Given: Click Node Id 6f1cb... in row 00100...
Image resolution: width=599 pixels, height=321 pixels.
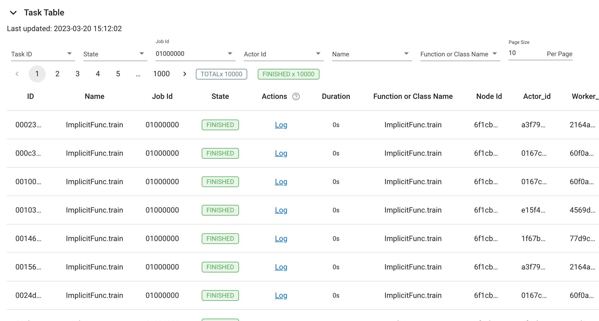Looking at the screenshot, I should click(x=486, y=182).
